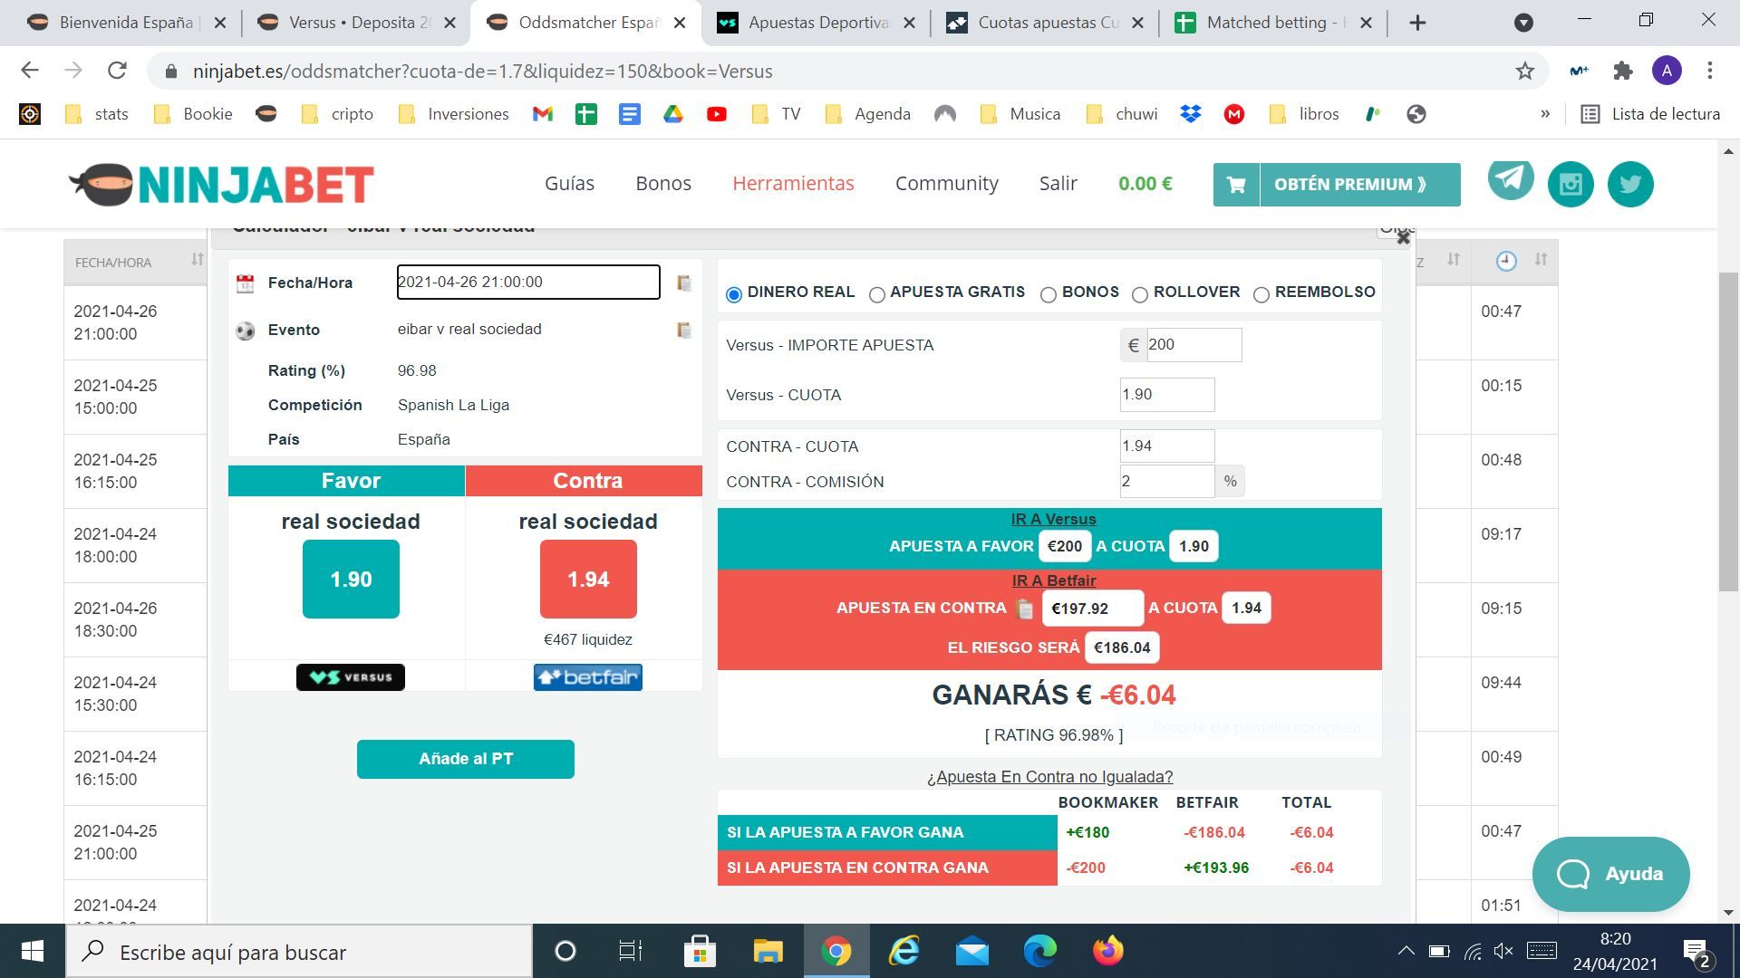This screenshot has width=1740, height=978.
Task: Select APUESTA GRATIS radio button
Action: pos(877,294)
